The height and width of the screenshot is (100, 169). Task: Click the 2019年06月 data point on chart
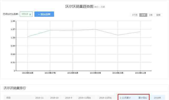27,37
